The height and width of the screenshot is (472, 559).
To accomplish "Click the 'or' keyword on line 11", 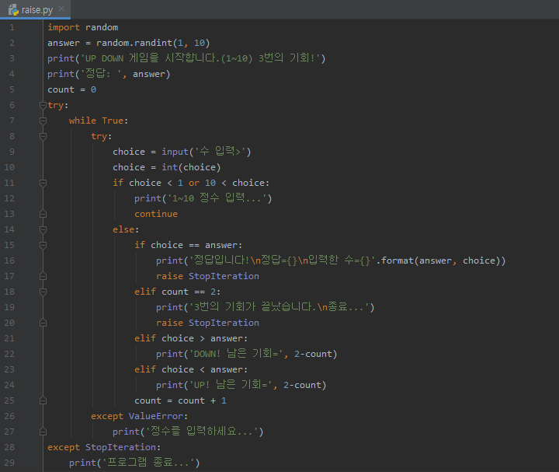I will click(194, 183).
